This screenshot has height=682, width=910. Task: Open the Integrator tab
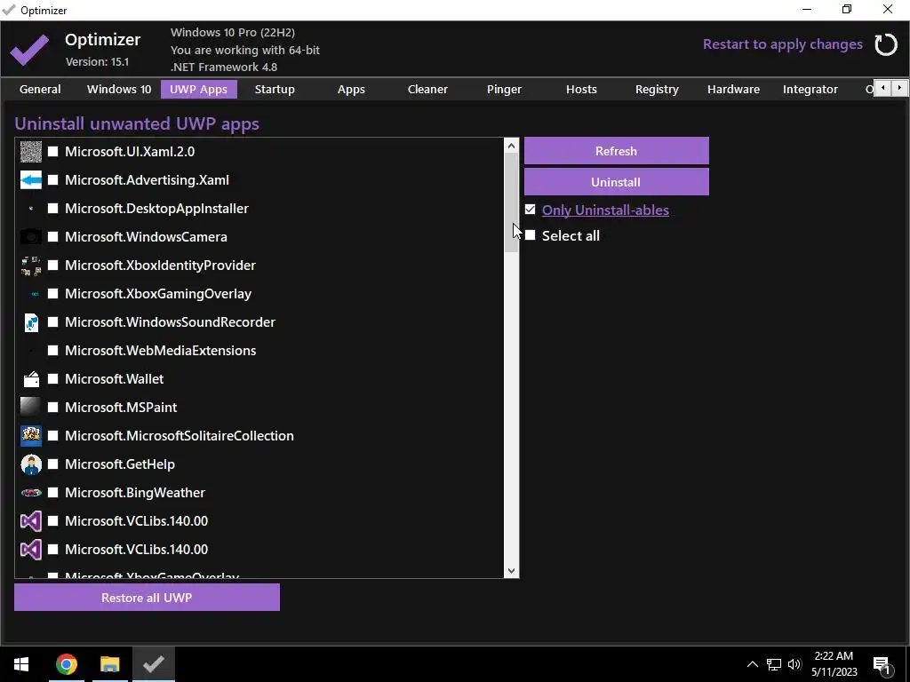click(x=810, y=90)
